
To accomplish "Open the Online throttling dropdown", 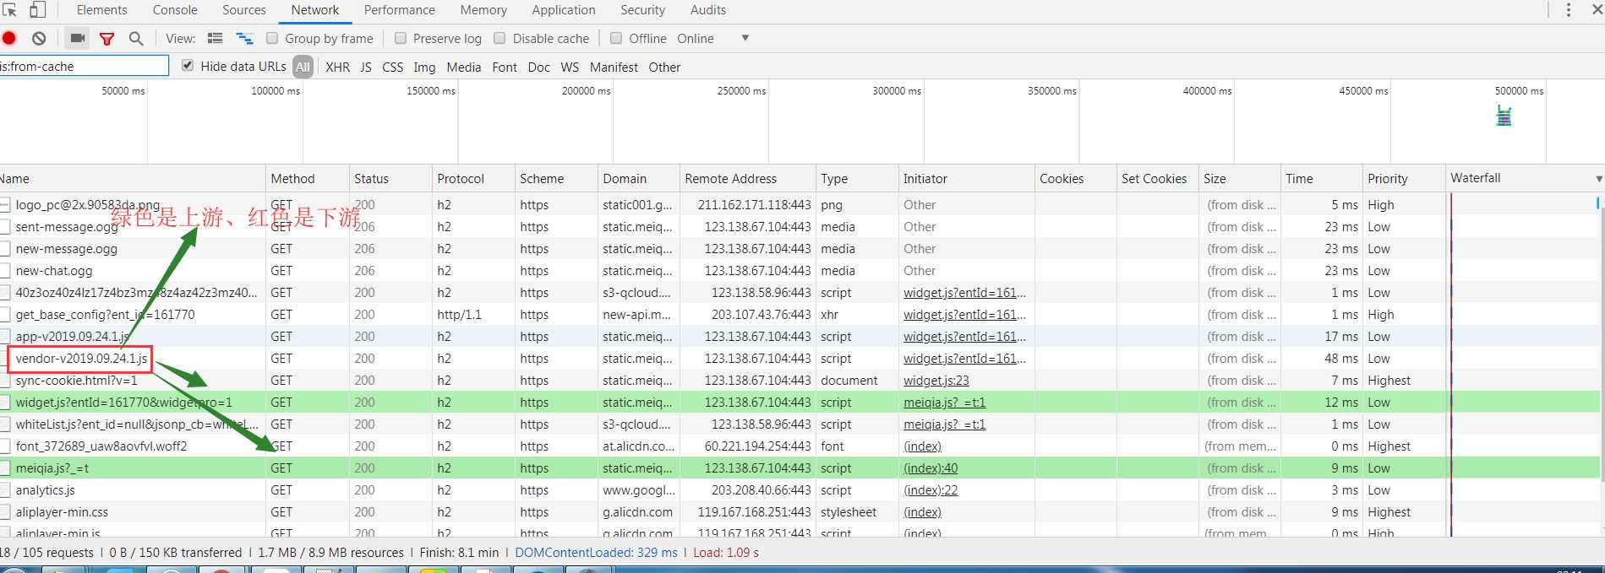I will (x=713, y=38).
